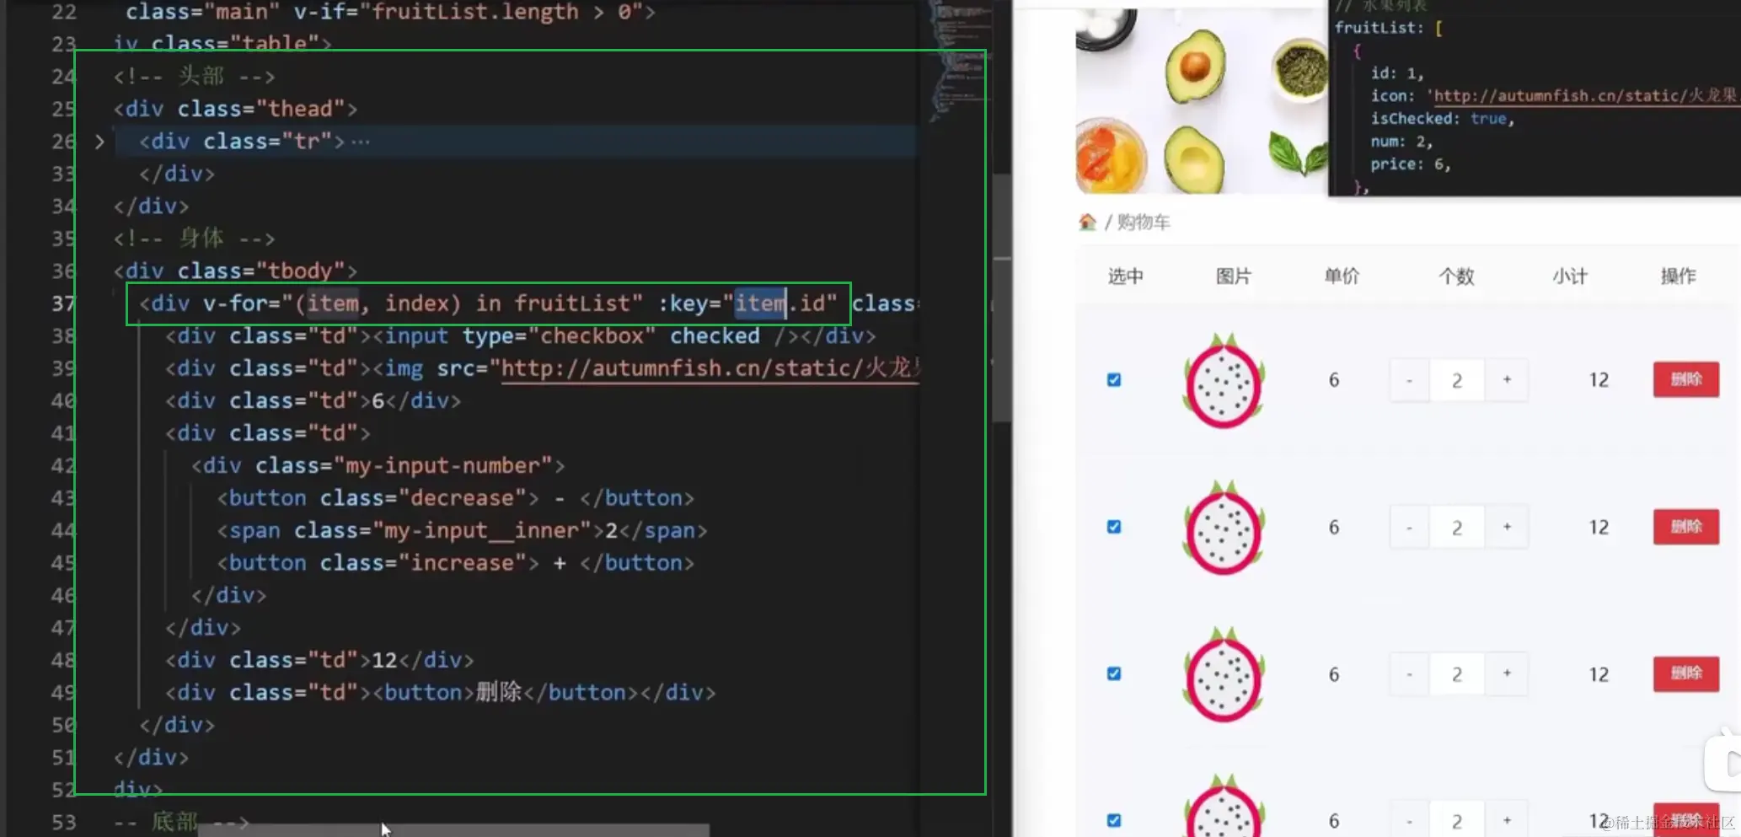
Task: Delete the second fruit row with 删除
Action: (x=1685, y=527)
